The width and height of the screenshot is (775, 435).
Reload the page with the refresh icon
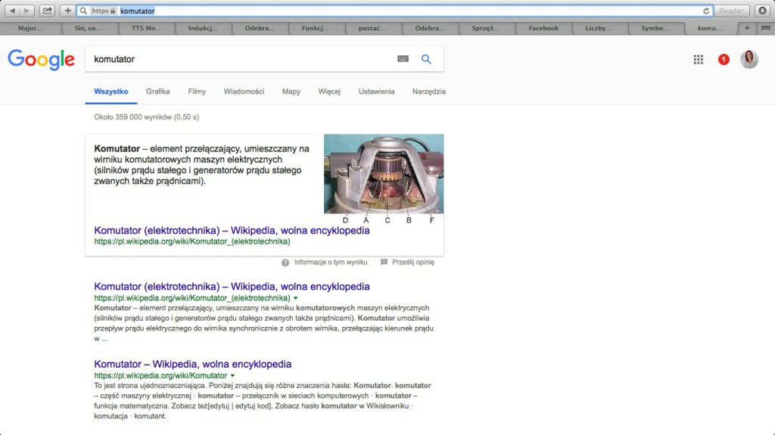pyautogui.click(x=706, y=11)
